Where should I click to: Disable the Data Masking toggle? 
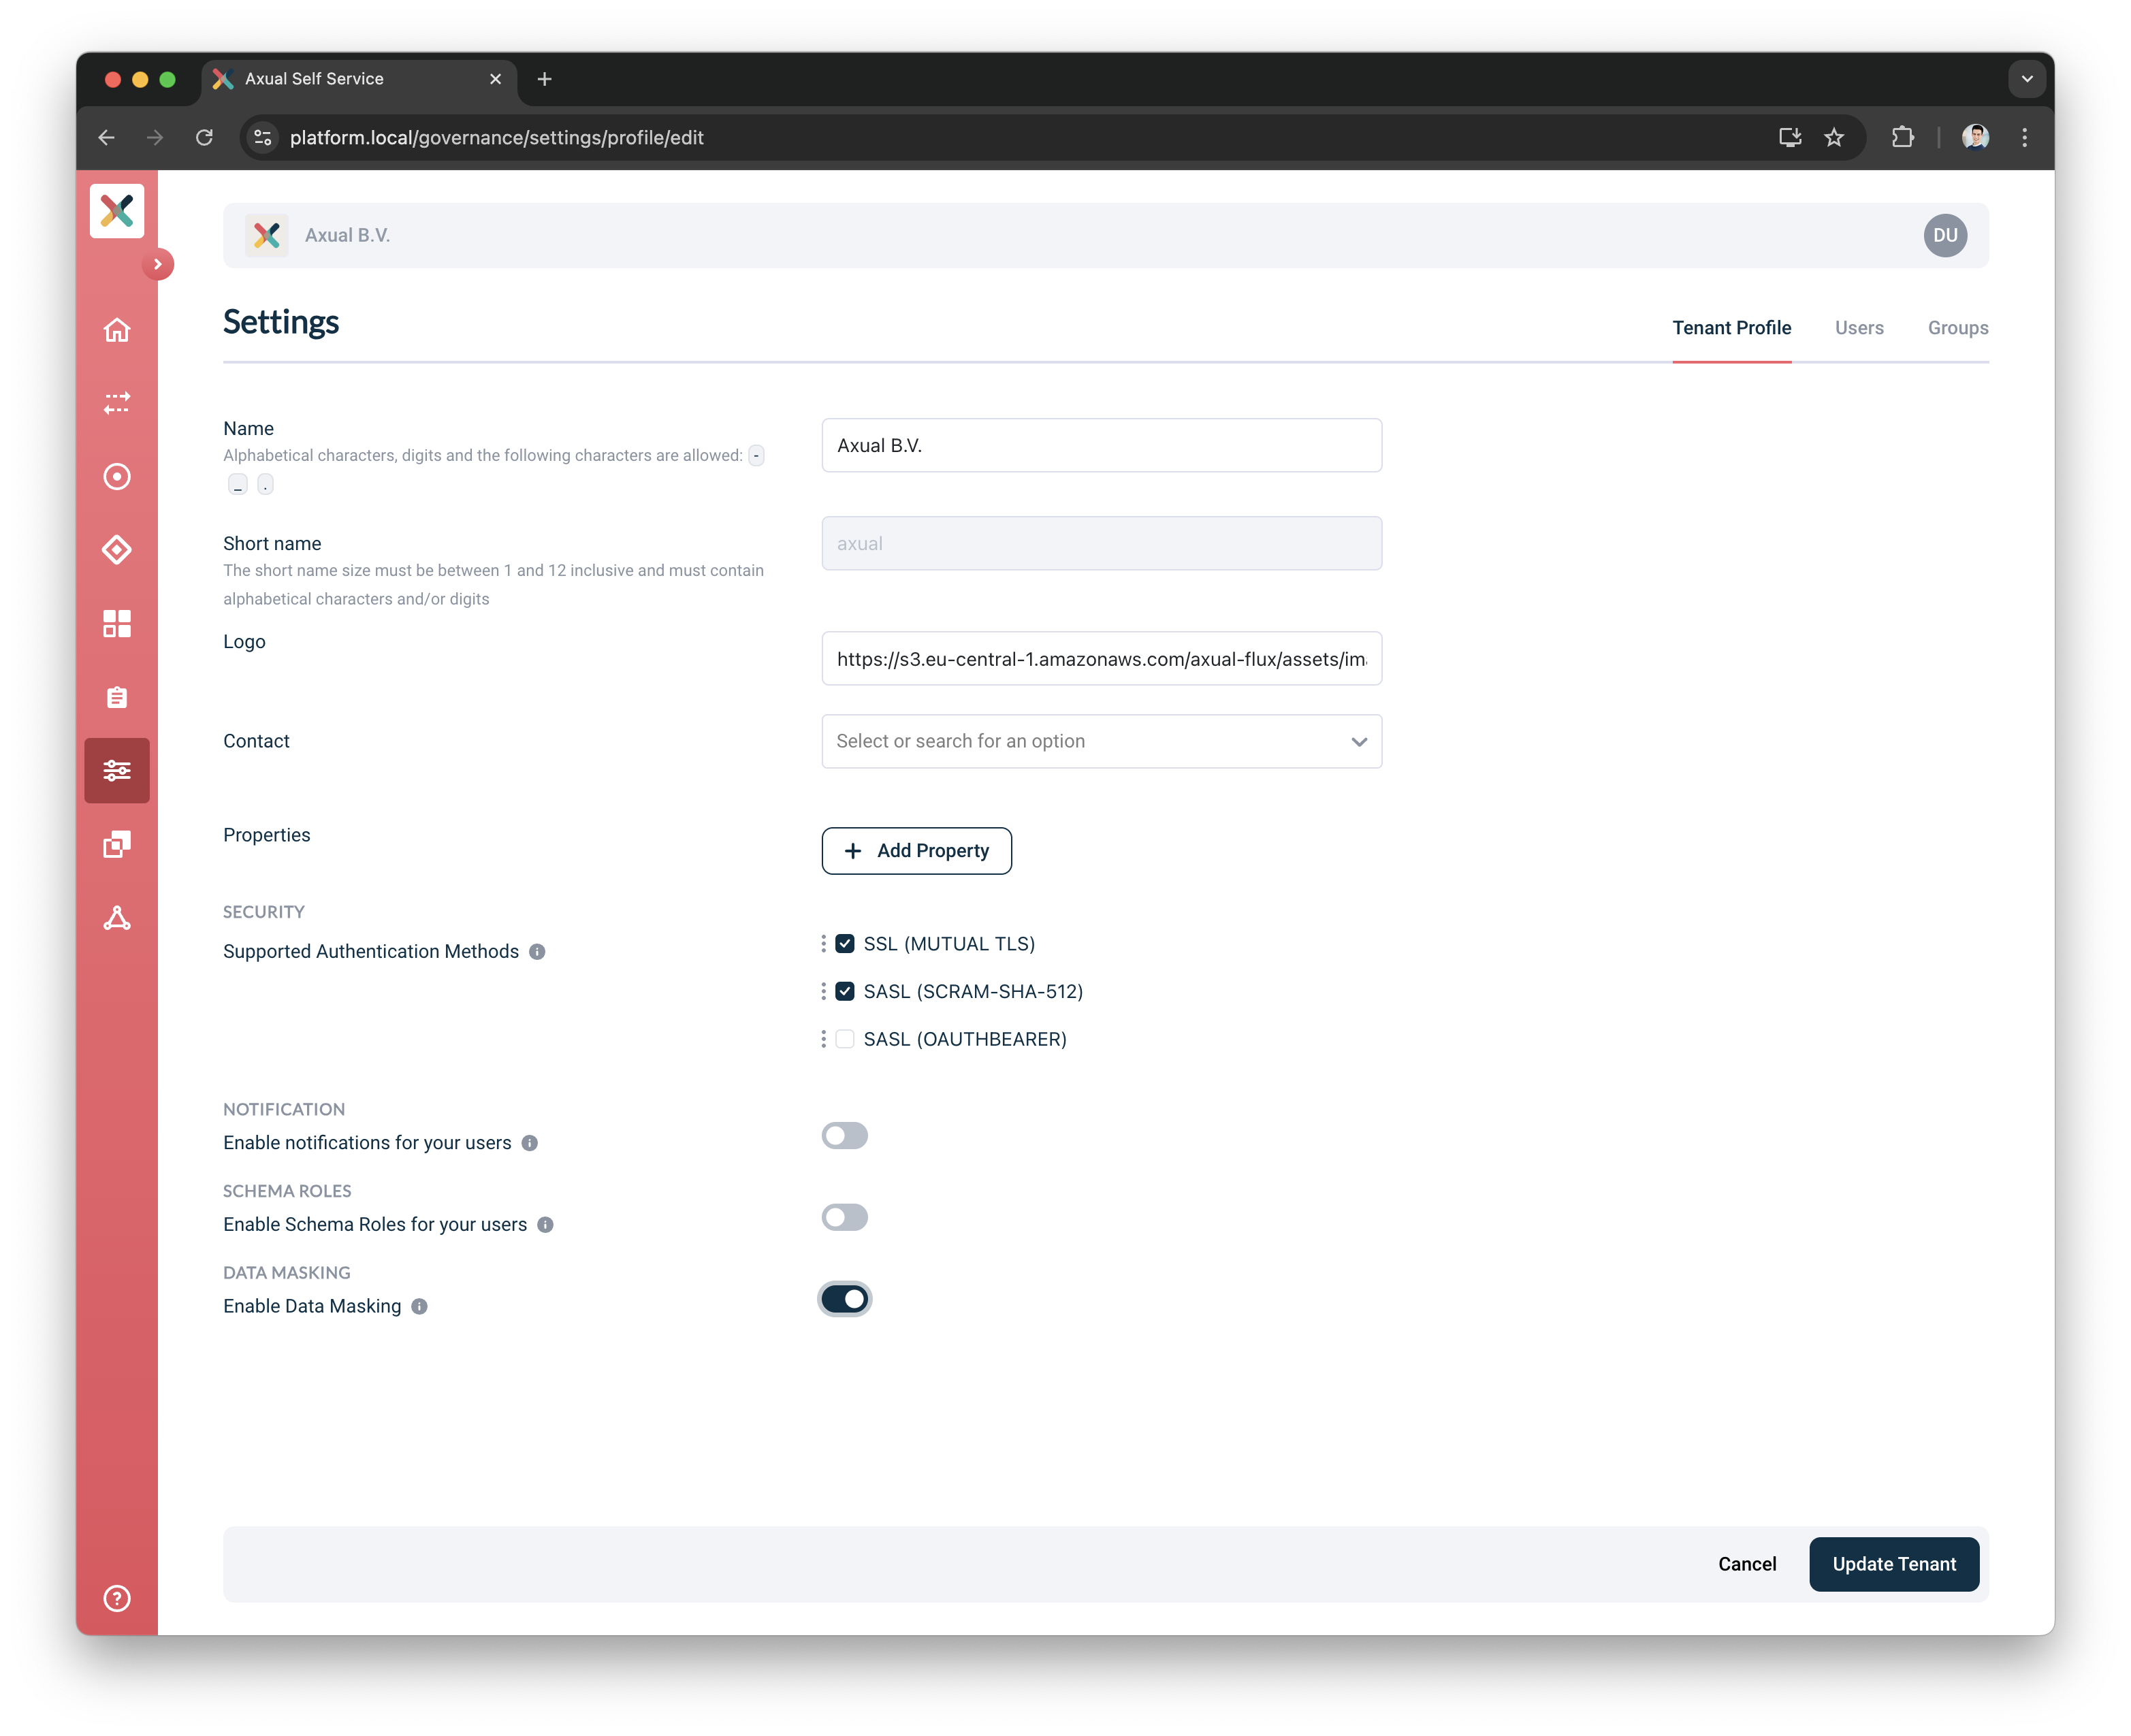tap(845, 1300)
